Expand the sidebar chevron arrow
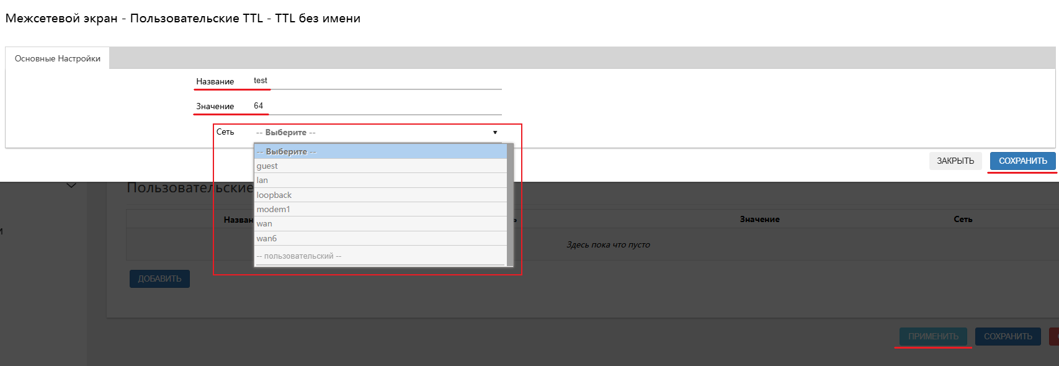Image resolution: width=1059 pixels, height=366 pixels. point(71,185)
